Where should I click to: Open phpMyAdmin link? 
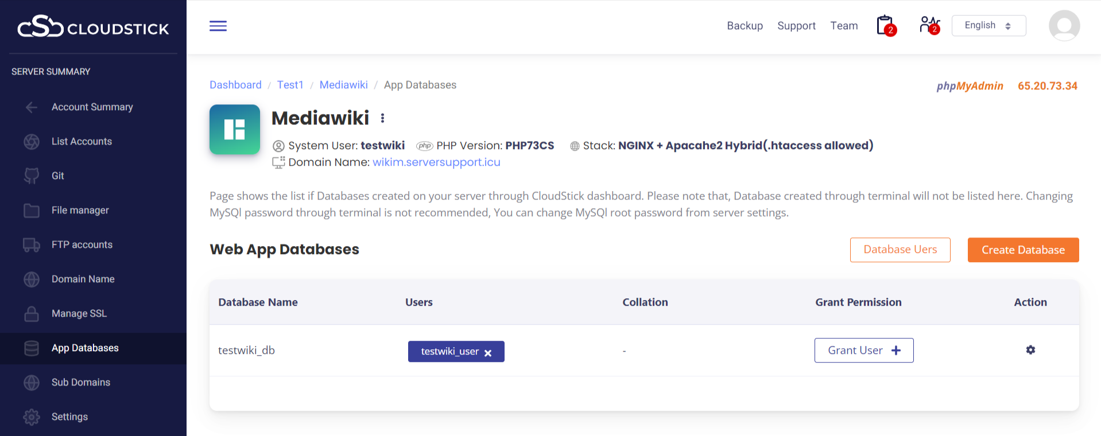pos(970,86)
